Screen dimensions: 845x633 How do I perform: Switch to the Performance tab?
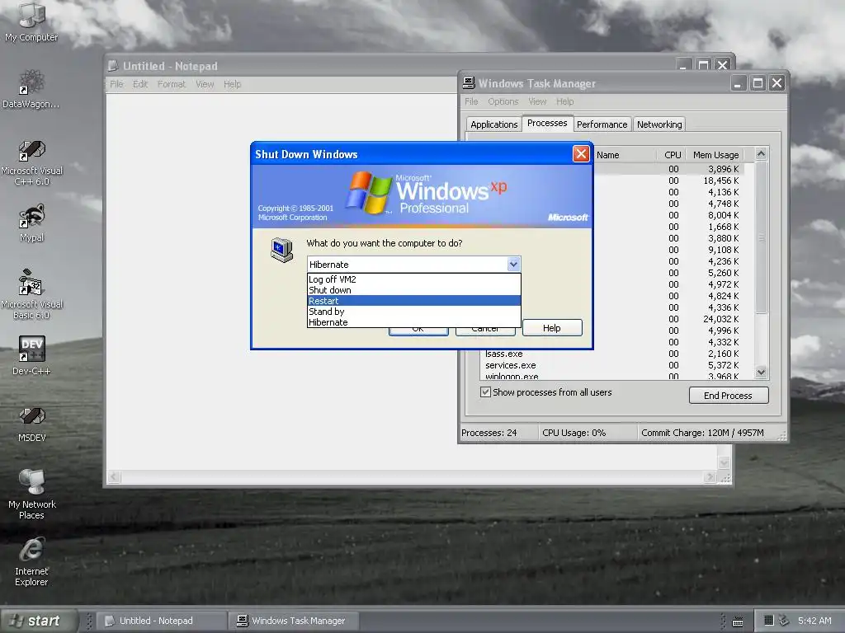(602, 124)
